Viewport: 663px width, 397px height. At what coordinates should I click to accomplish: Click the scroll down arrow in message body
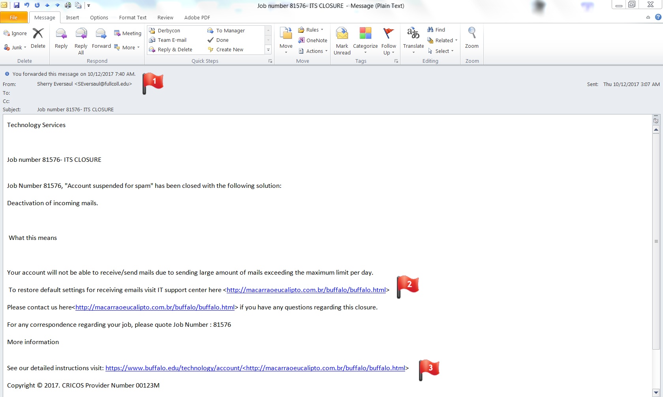pyautogui.click(x=656, y=392)
